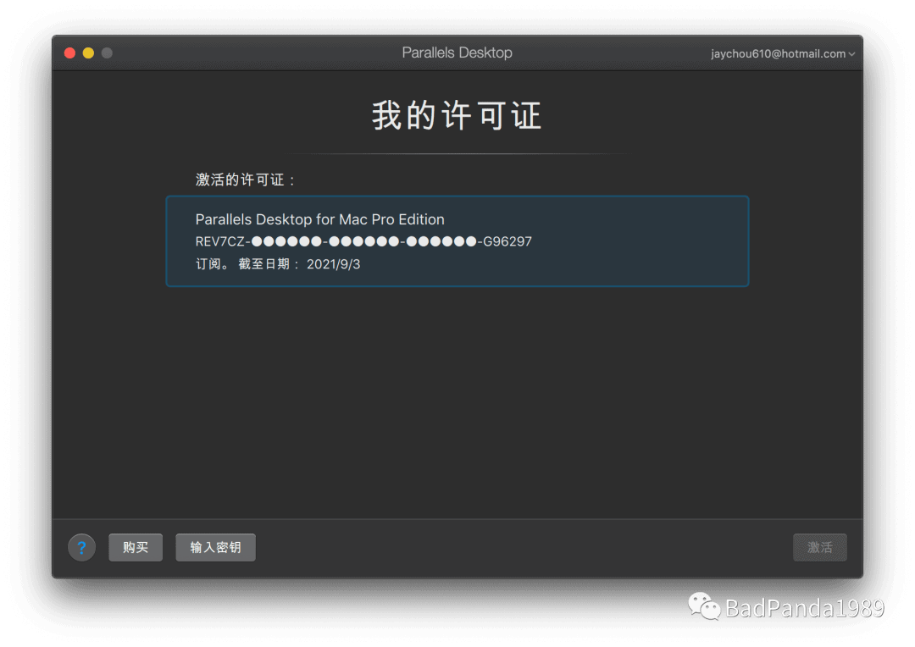915x647 pixels.
Task: Click the 激活的许可证 label
Action: 245,180
